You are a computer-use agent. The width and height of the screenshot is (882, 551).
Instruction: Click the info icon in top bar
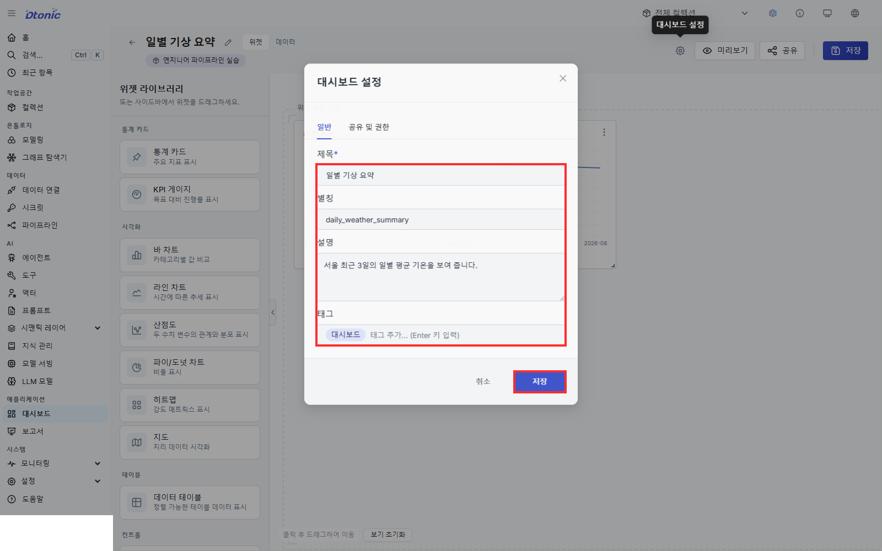pyautogui.click(x=800, y=13)
